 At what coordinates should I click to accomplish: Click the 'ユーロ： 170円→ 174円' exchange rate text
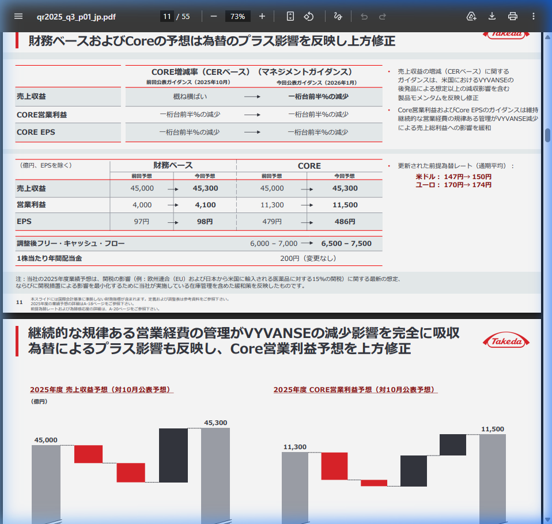coord(453,185)
